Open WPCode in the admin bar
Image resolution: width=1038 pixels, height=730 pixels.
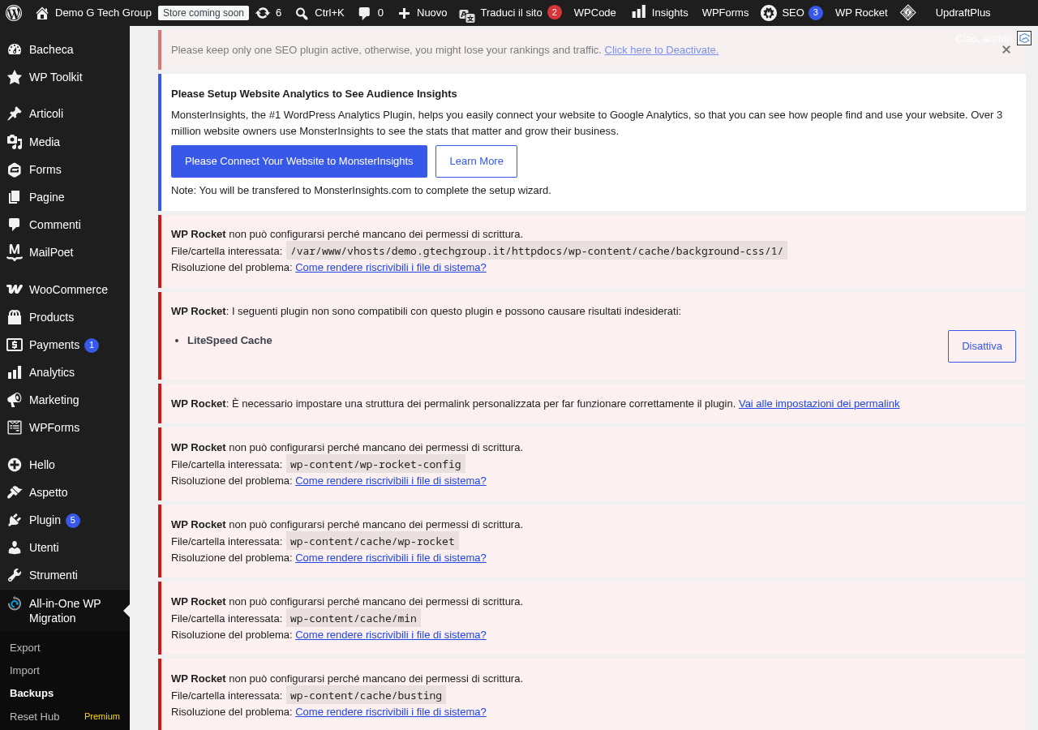pyautogui.click(x=594, y=13)
